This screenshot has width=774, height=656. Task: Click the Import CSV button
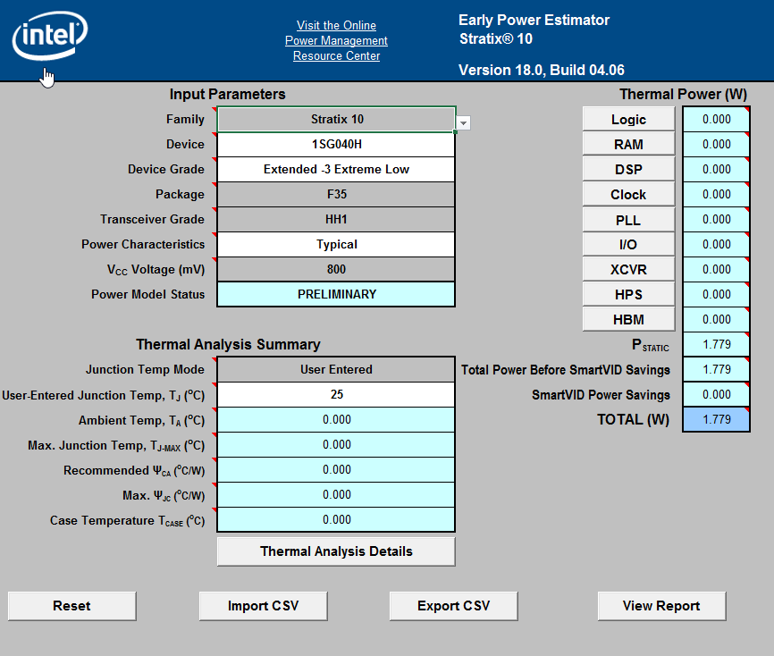[x=263, y=606]
